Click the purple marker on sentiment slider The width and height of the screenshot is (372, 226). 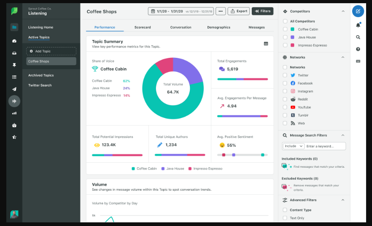[234, 155]
